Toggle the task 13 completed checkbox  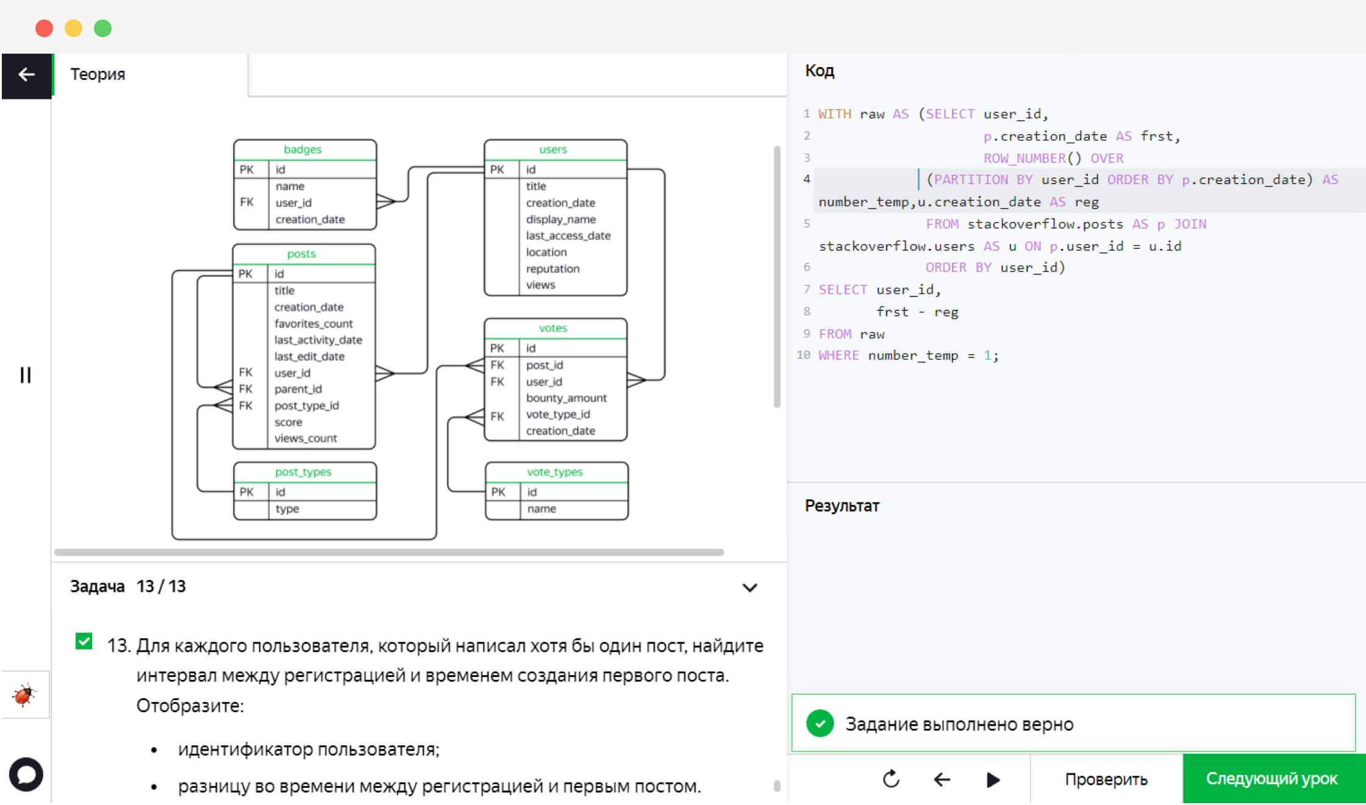84,642
